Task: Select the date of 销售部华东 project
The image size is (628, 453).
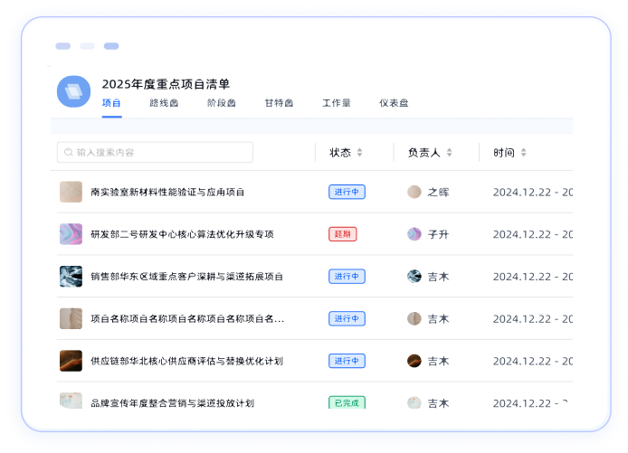Action: (x=533, y=277)
